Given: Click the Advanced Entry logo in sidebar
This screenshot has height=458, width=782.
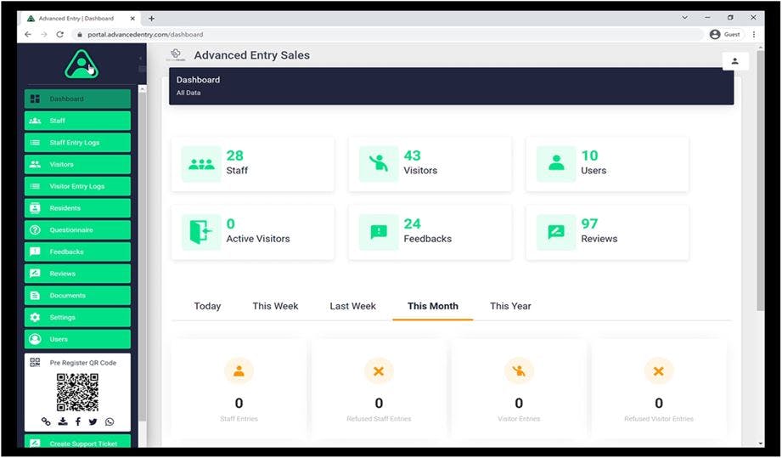Looking at the screenshot, I should pyautogui.click(x=82, y=64).
